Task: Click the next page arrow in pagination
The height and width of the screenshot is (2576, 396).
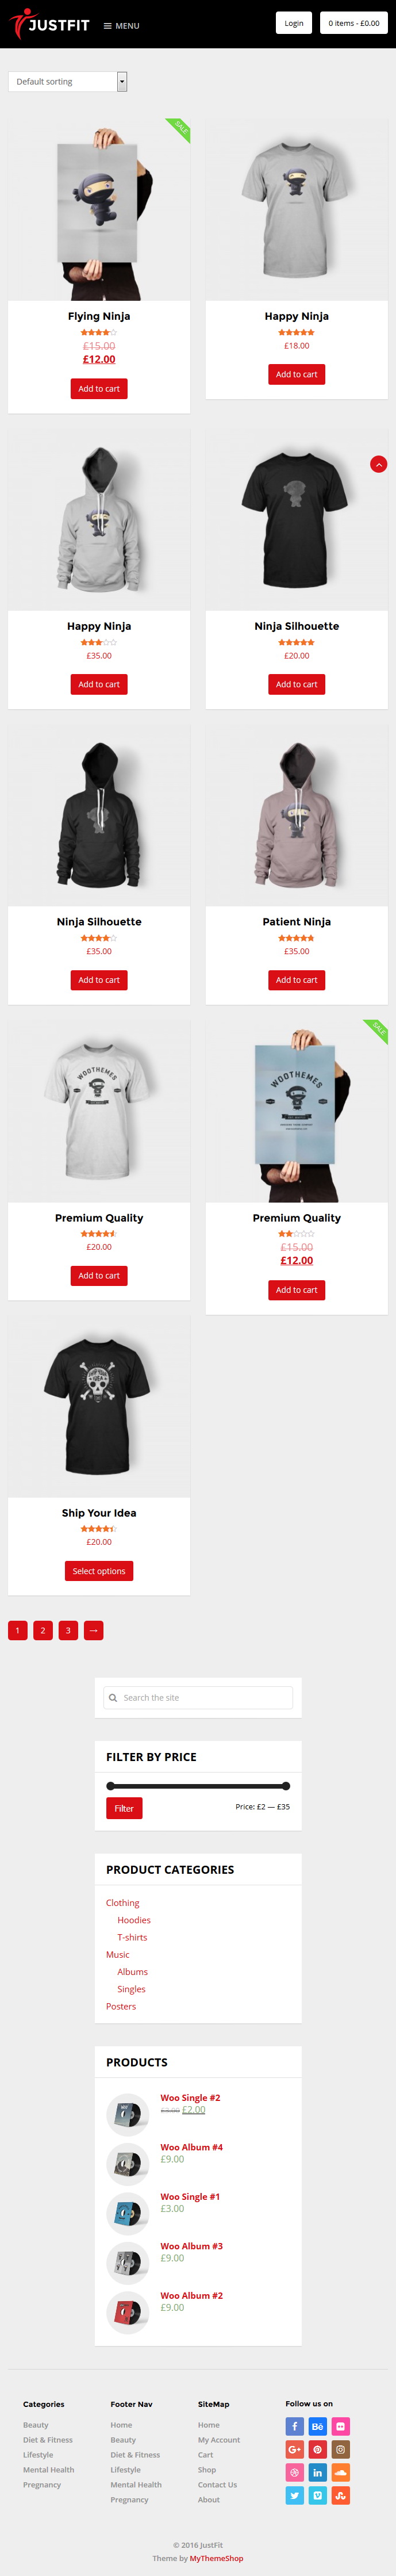Action: click(x=94, y=1630)
